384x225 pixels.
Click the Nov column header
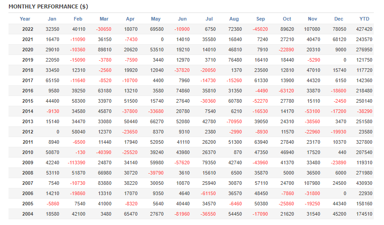312,19
